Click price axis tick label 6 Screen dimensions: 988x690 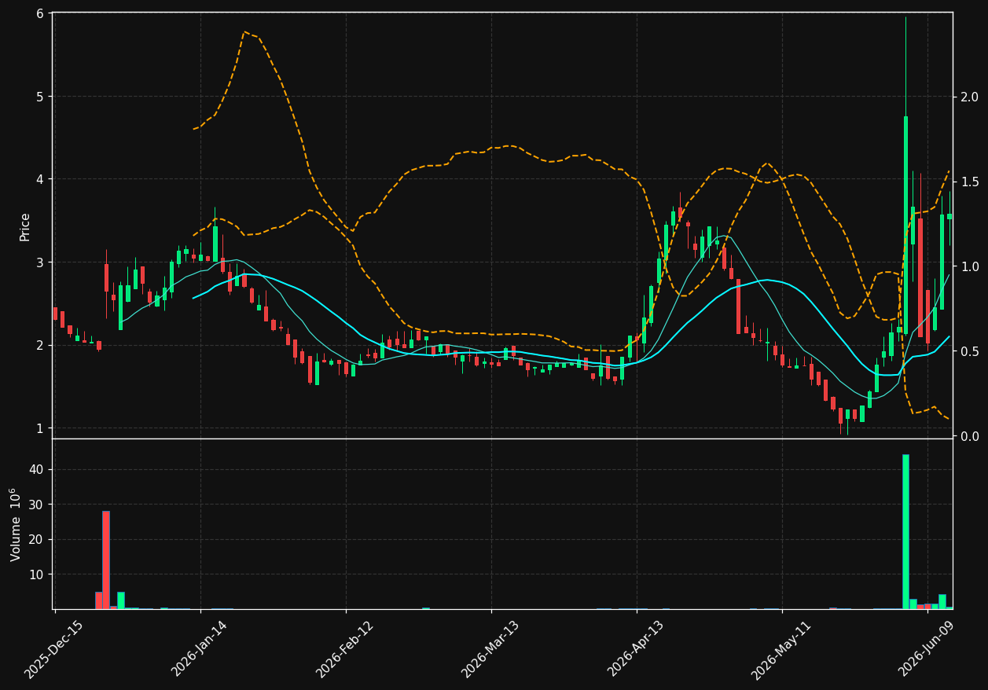[39, 13]
